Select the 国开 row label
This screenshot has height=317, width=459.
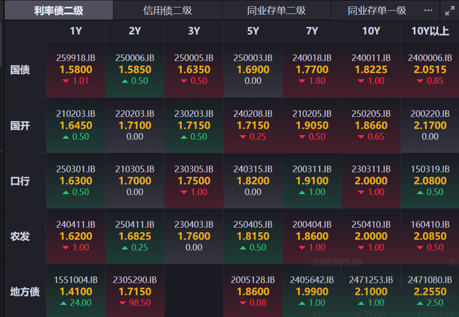pos(20,126)
